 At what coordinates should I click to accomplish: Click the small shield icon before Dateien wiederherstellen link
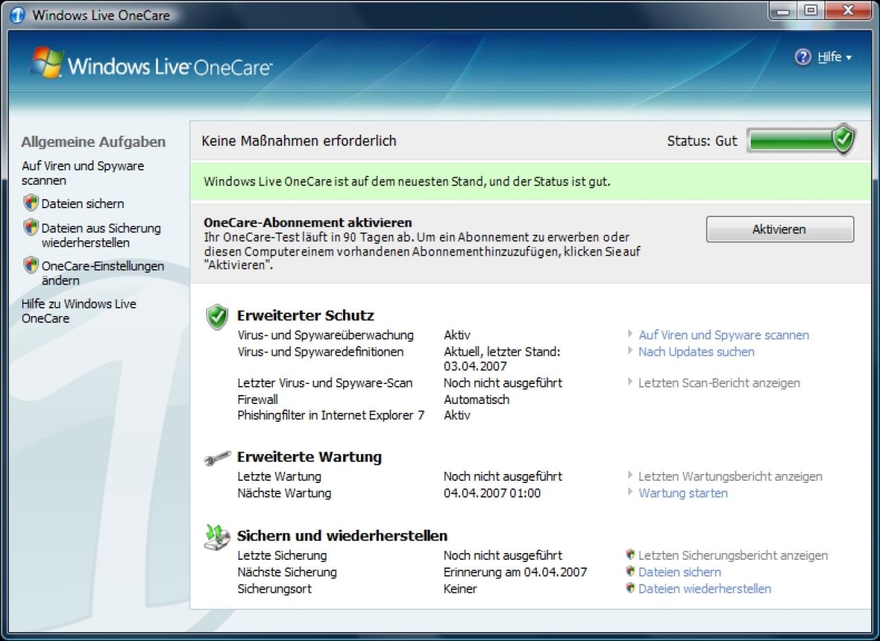pyautogui.click(x=630, y=588)
